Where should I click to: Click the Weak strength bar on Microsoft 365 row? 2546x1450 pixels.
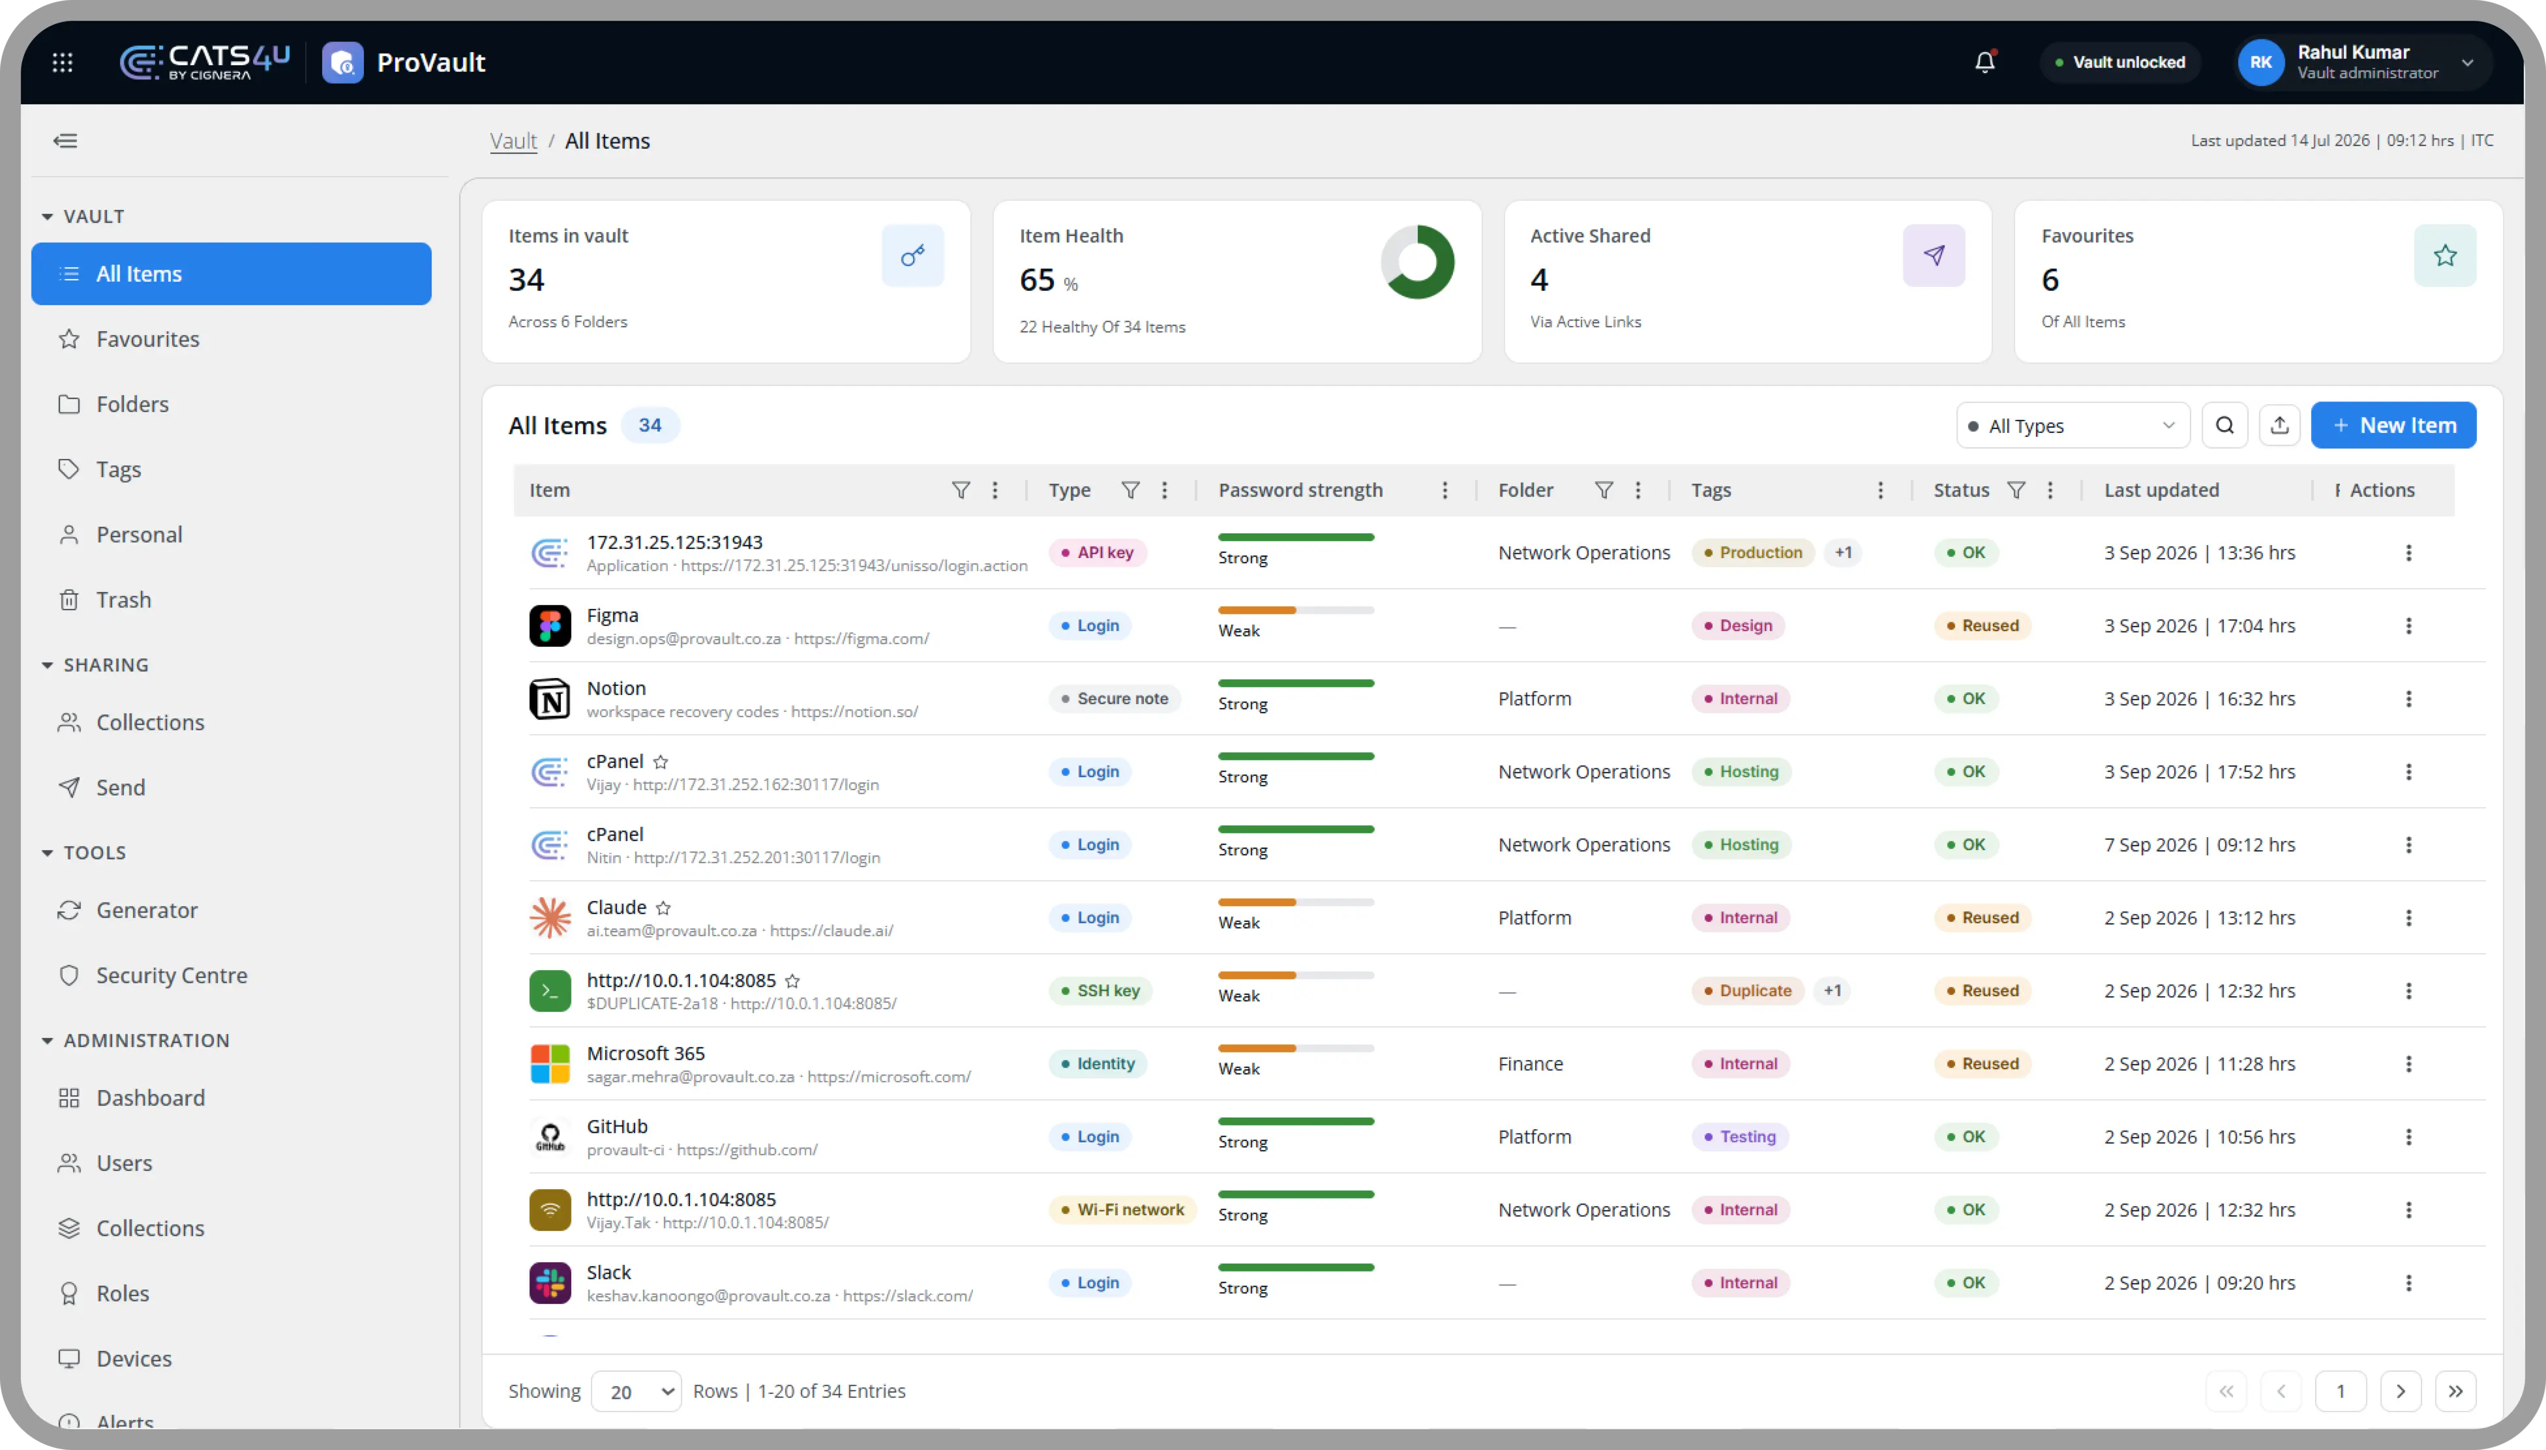pyautogui.click(x=1296, y=1048)
